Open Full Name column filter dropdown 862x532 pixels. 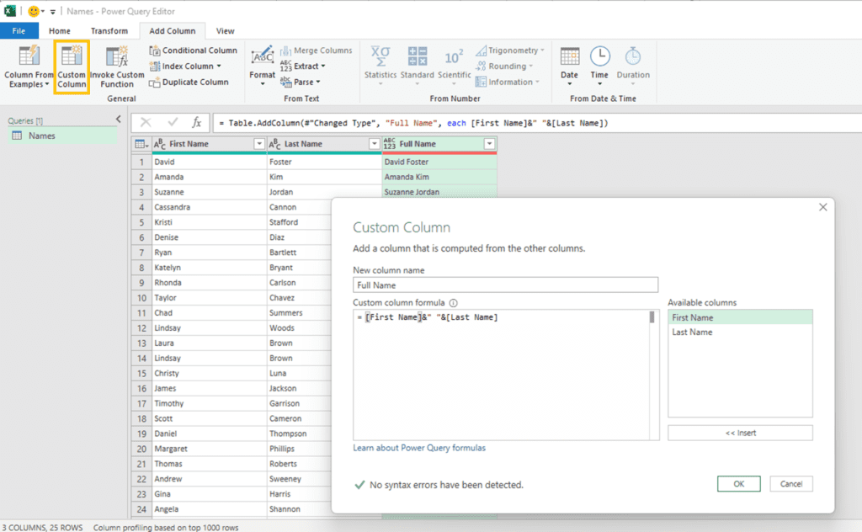tap(489, 144)
